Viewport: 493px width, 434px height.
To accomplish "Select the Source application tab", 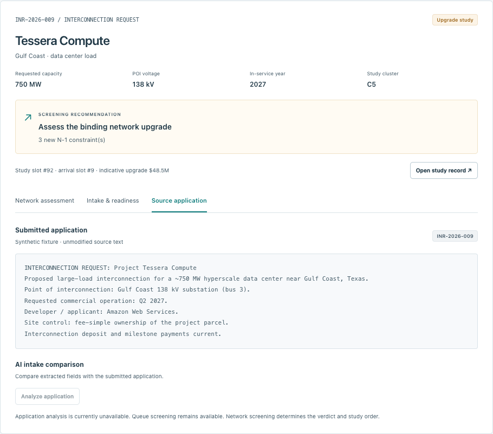I will point(179,200).
